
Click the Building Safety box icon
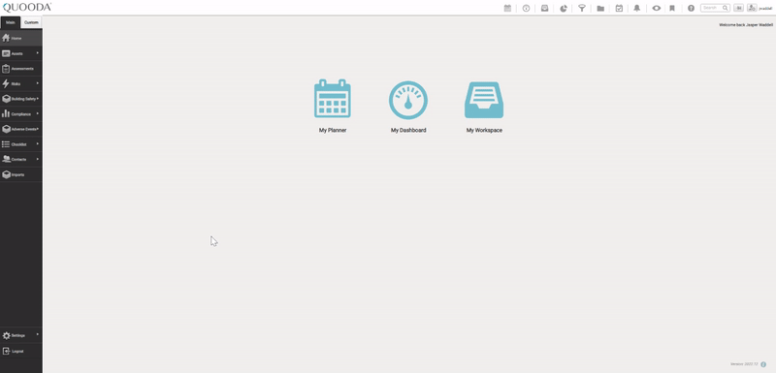click(x=6, y=99)
